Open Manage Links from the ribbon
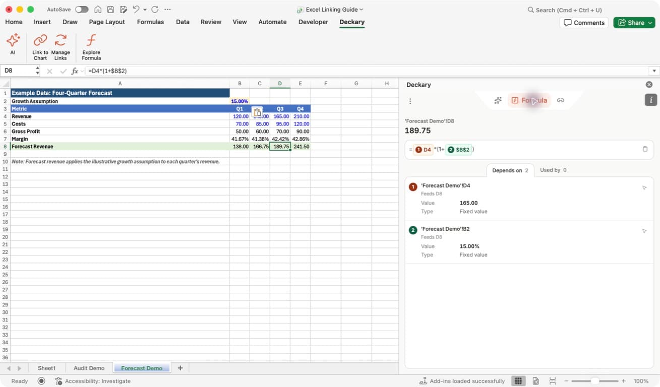 pos(61,47)
